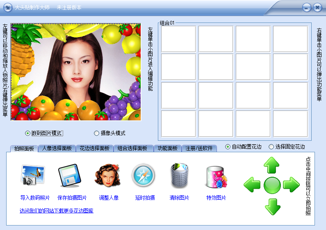Choose 选择固定花边 radio option
Viewport: 326px width, 230px height.
271,147
